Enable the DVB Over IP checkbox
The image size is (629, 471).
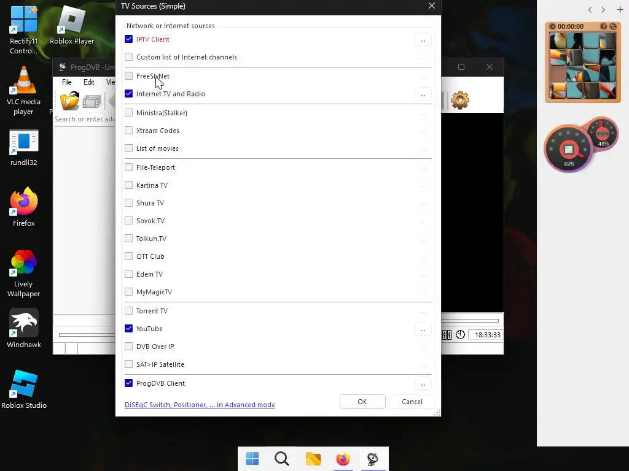[x=129, y=346]
